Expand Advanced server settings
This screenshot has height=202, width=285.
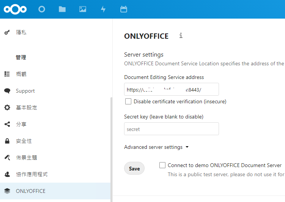point(156,147)
